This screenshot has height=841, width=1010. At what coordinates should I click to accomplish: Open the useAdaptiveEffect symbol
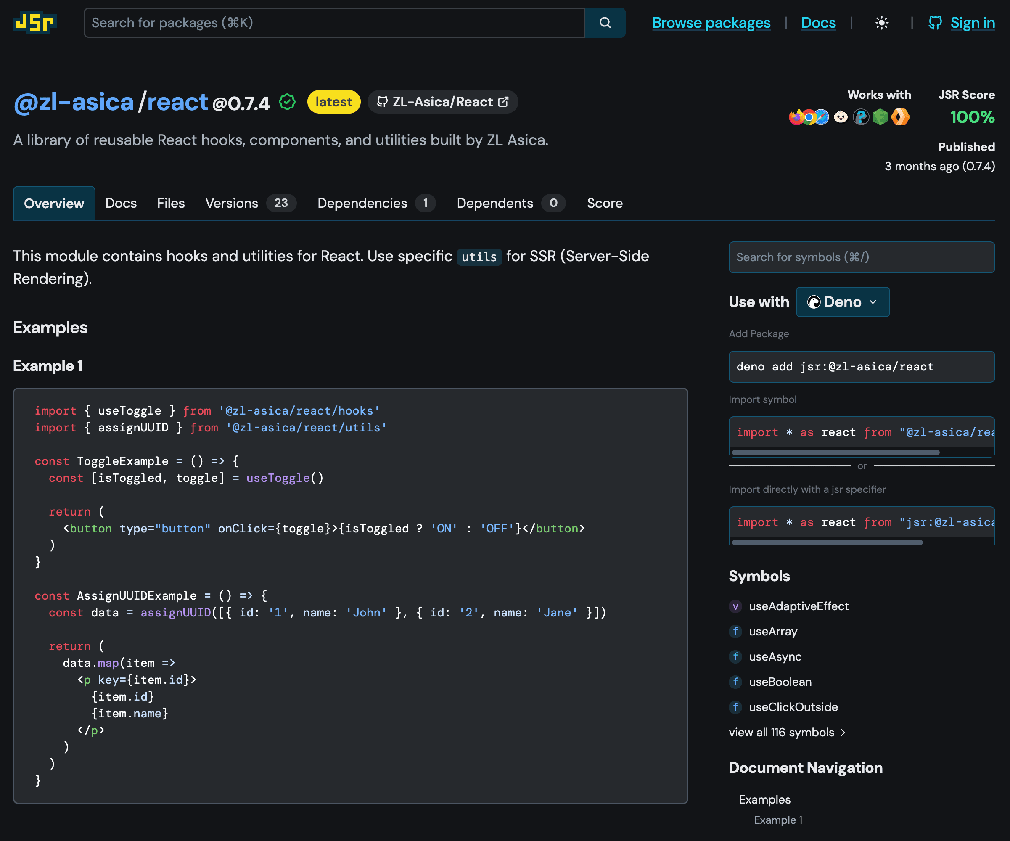pos(798,606)
